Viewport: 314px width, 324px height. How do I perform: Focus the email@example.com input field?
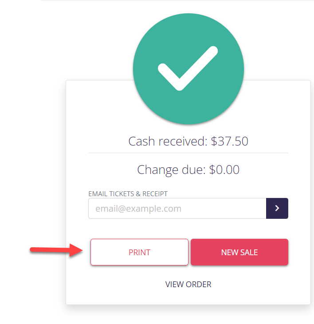[177, 208]
